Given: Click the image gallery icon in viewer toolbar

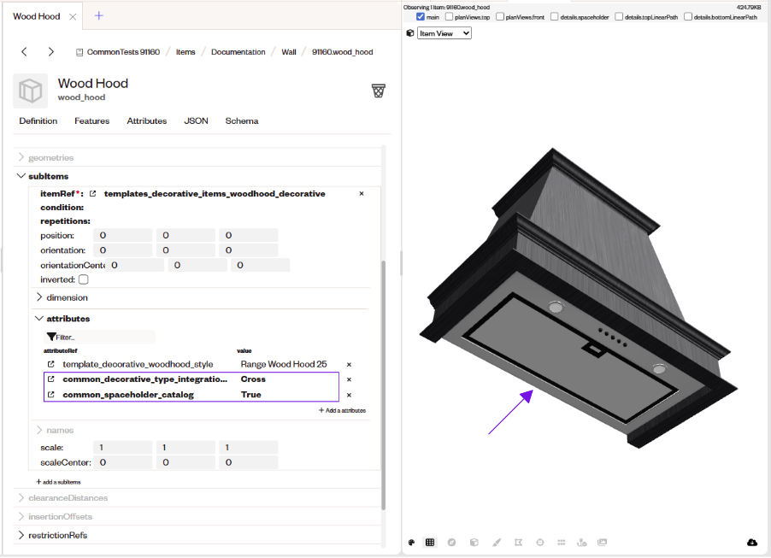Looking at the screenshot, I should [603, 543].
